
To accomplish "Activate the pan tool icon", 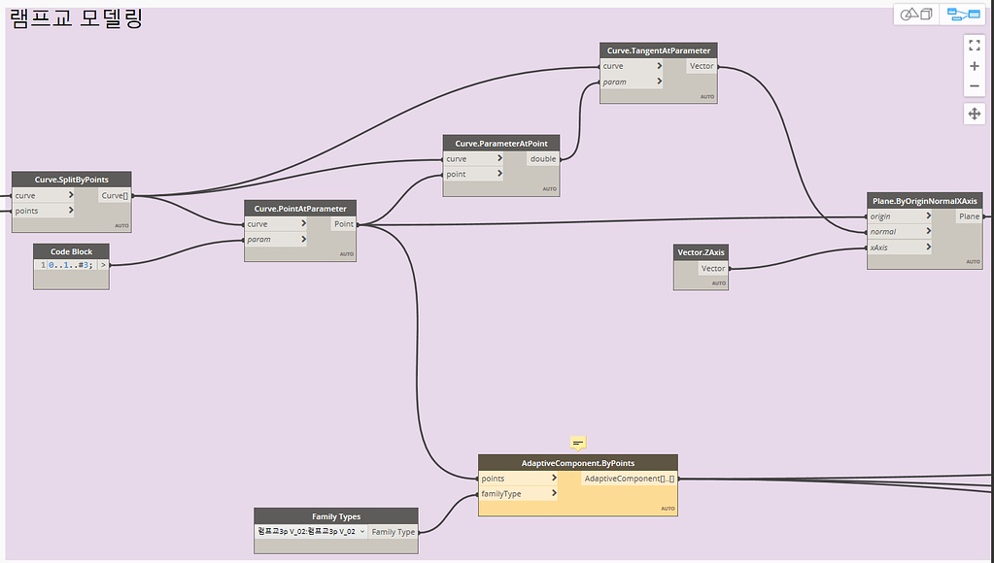I will coord(975,114).
